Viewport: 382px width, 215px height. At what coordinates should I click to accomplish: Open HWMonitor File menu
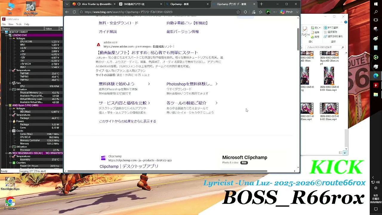coord(4,24)
